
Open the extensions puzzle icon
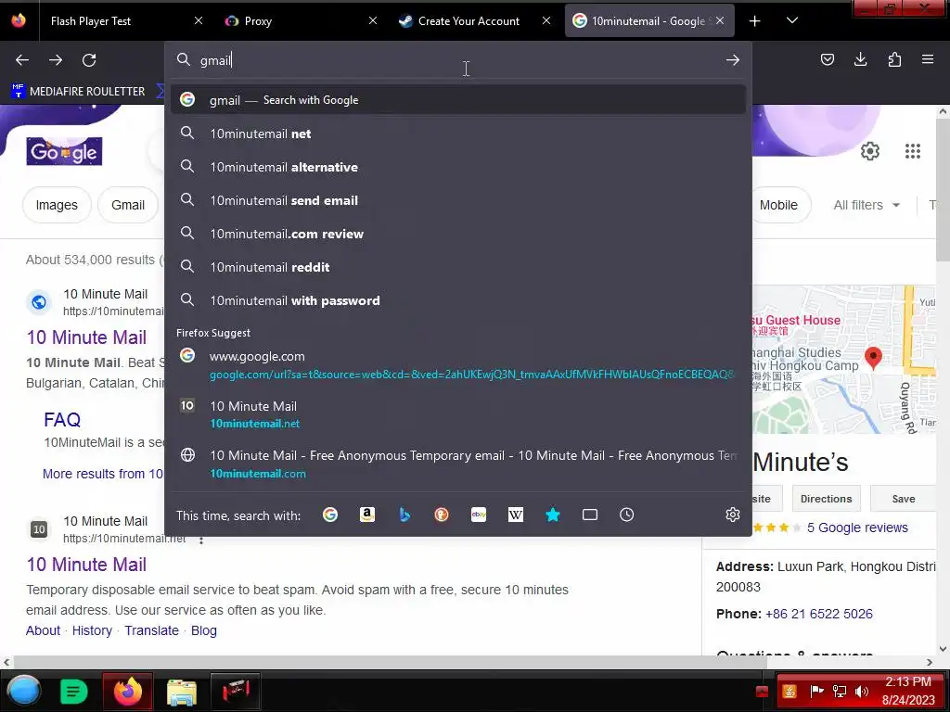pyautogui.click(x=894, y=59)
